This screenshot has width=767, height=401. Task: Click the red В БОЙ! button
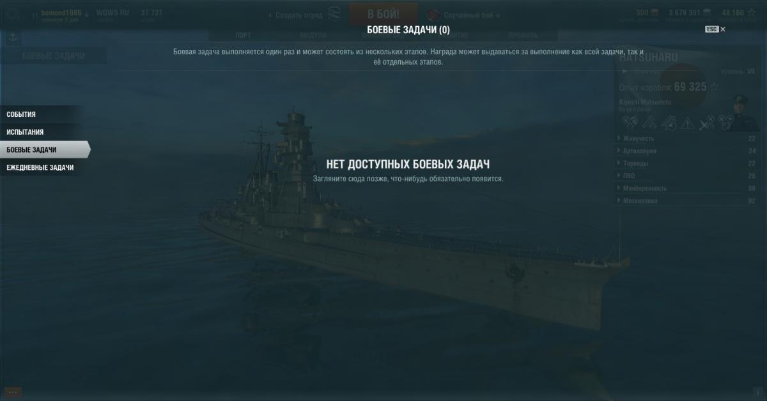coord(383,13)
